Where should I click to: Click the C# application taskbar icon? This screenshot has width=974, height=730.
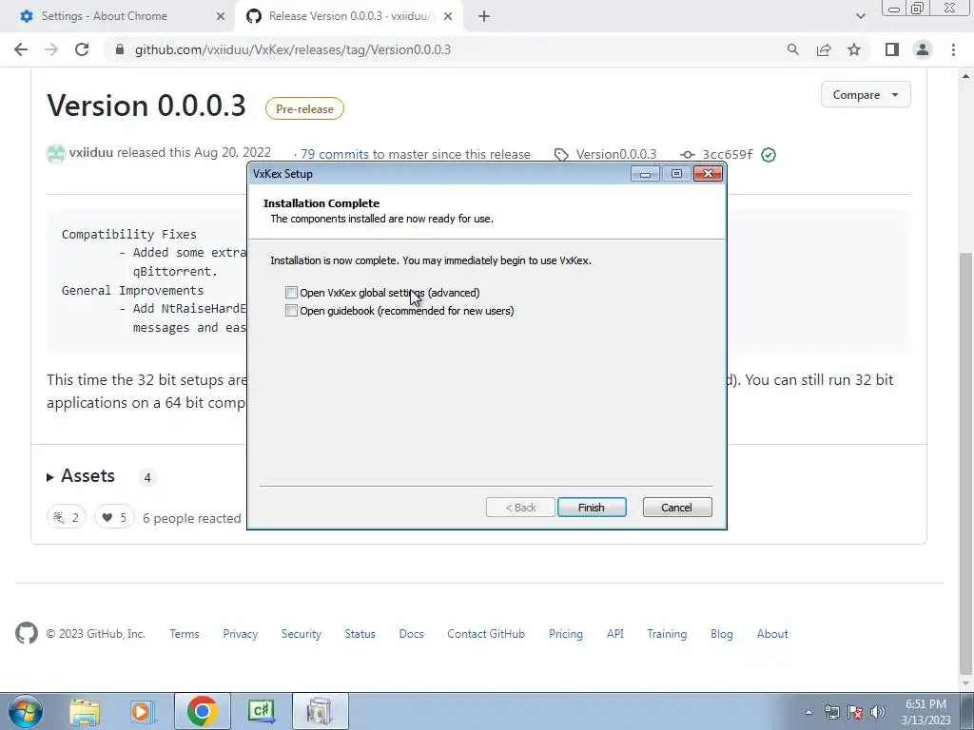tap(261, 711)
